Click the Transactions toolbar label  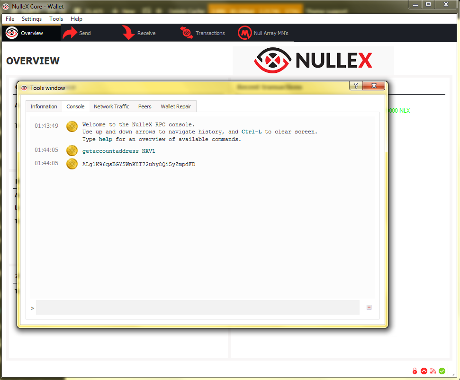(x=210, y=33)
